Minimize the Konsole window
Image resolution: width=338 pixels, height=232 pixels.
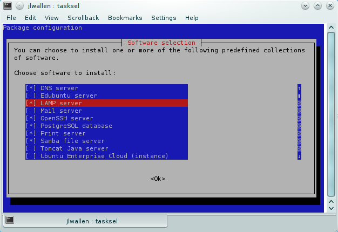(x=305, y=6)
